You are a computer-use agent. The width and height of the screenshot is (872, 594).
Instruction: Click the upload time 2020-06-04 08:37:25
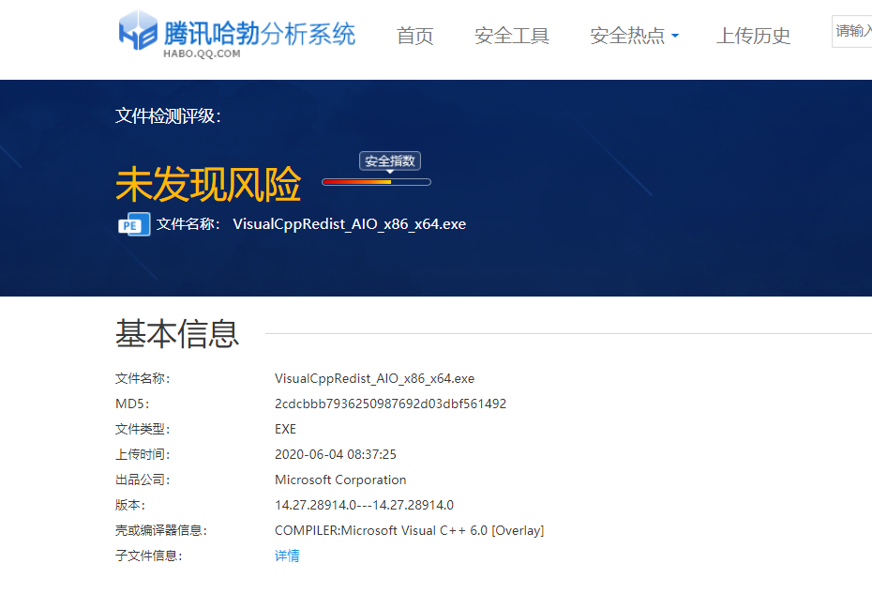tap(336, 454)
